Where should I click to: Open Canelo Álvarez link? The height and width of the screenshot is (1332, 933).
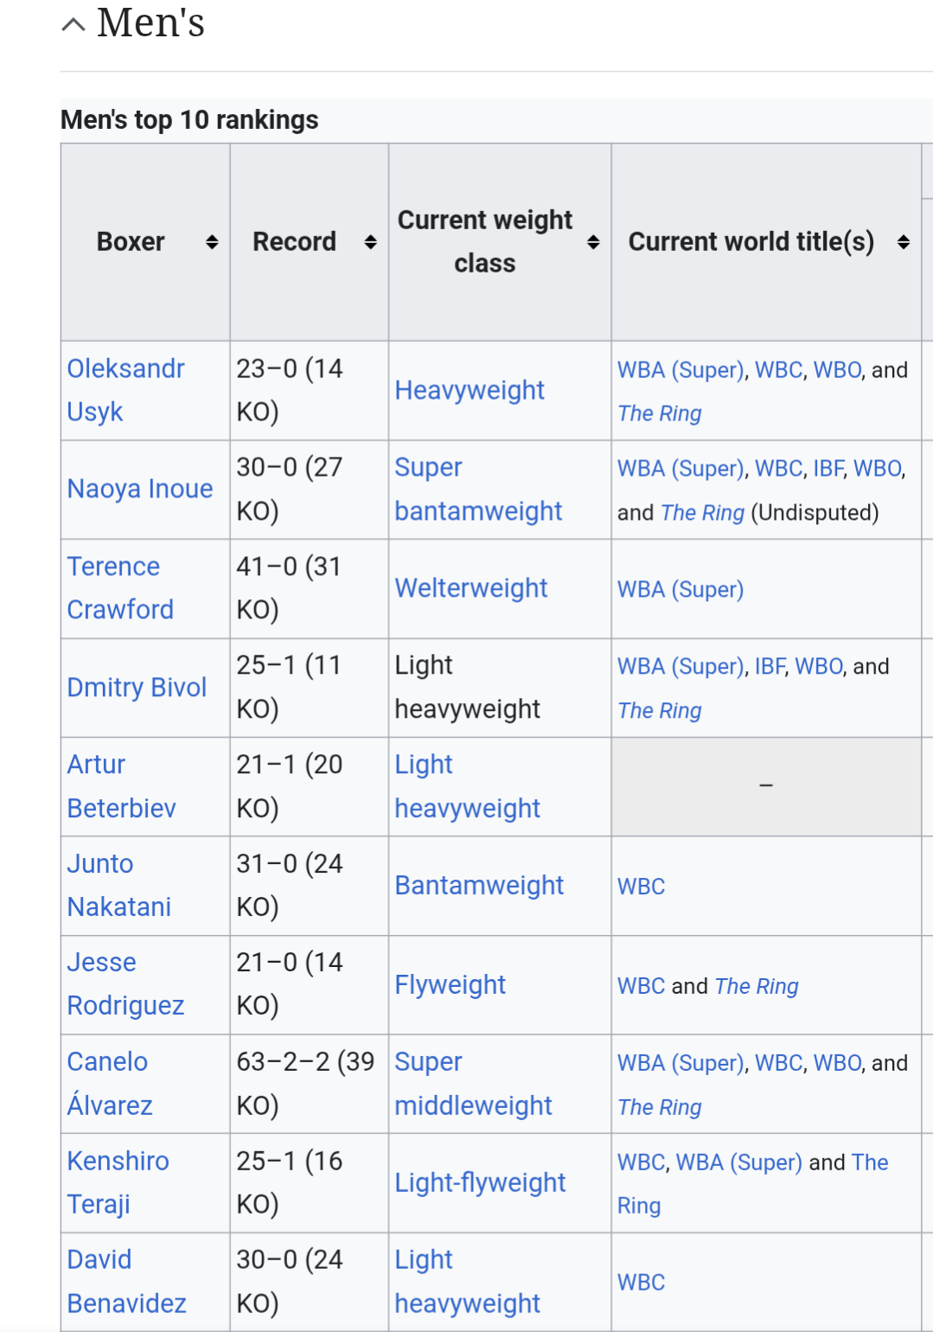(110, 1083)
